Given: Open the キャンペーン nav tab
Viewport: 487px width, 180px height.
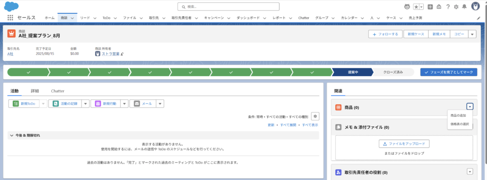Looking at the screenshot, I should pos(214,18).
